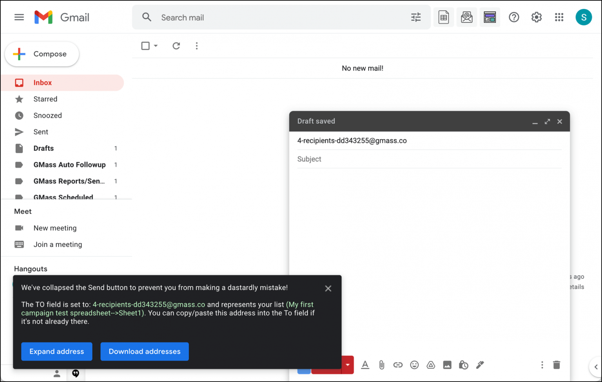
Task: Toggle confidential mode for the draft
Action: (x=464, y=365)
